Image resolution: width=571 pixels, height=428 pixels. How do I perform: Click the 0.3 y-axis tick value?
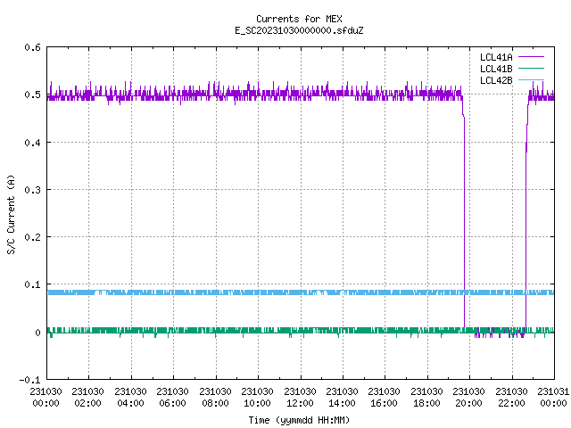(32, 190)
